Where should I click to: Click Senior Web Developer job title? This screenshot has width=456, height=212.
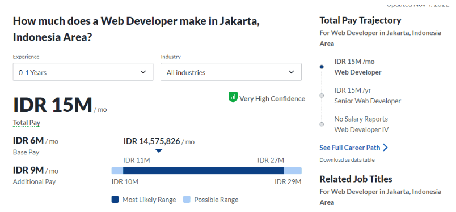point(368,101)
